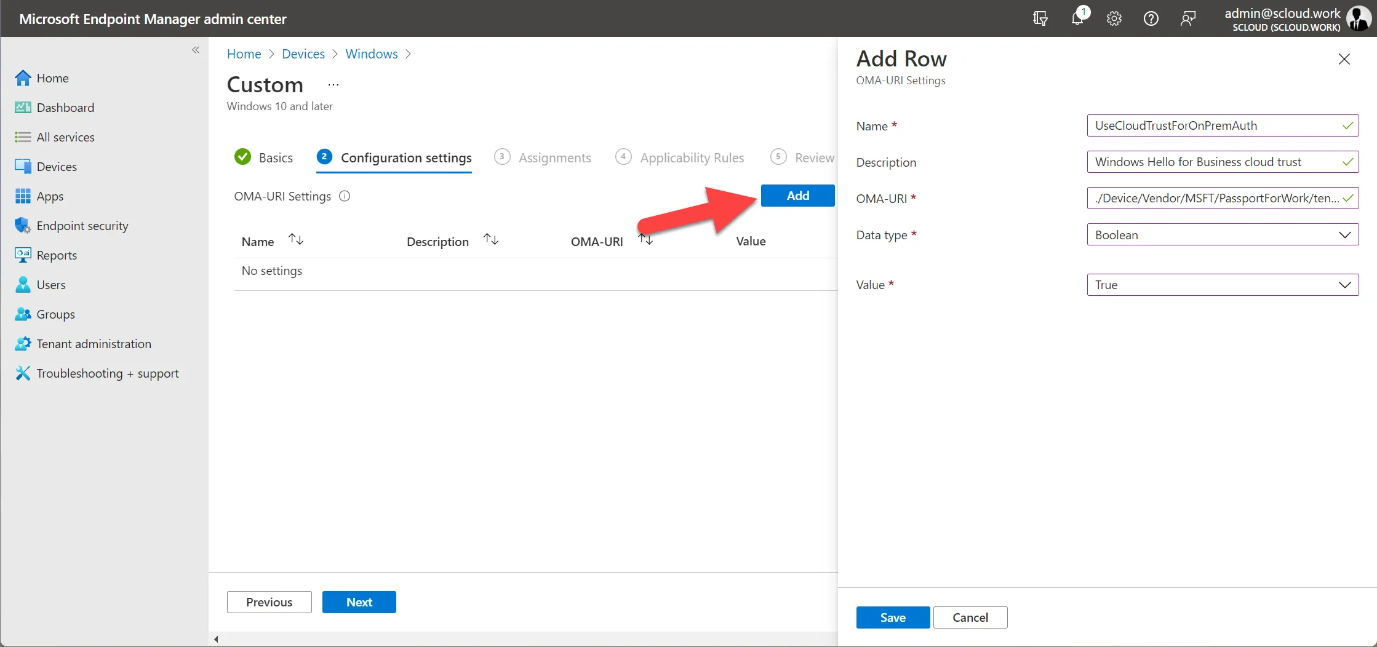Click the Name input field
The image size is (1377, 647).
point(1223,125)
